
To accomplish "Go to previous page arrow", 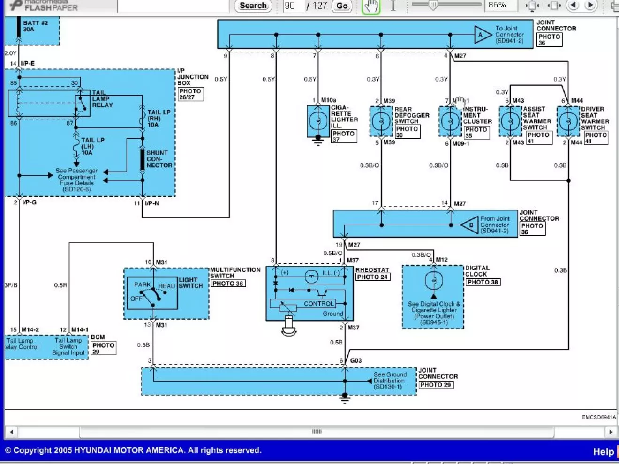I will [573, 5].
